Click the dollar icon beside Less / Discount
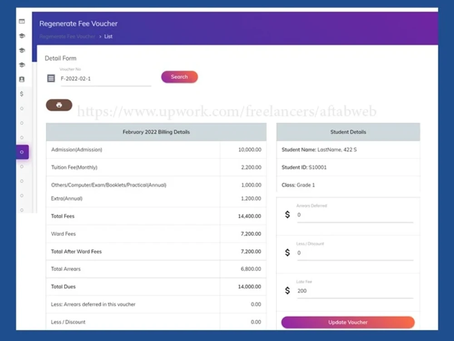 pos(287,252)
